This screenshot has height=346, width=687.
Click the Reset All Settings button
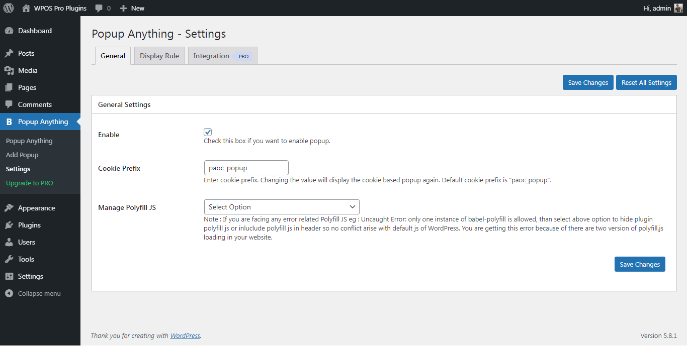[x=646, y=82]
